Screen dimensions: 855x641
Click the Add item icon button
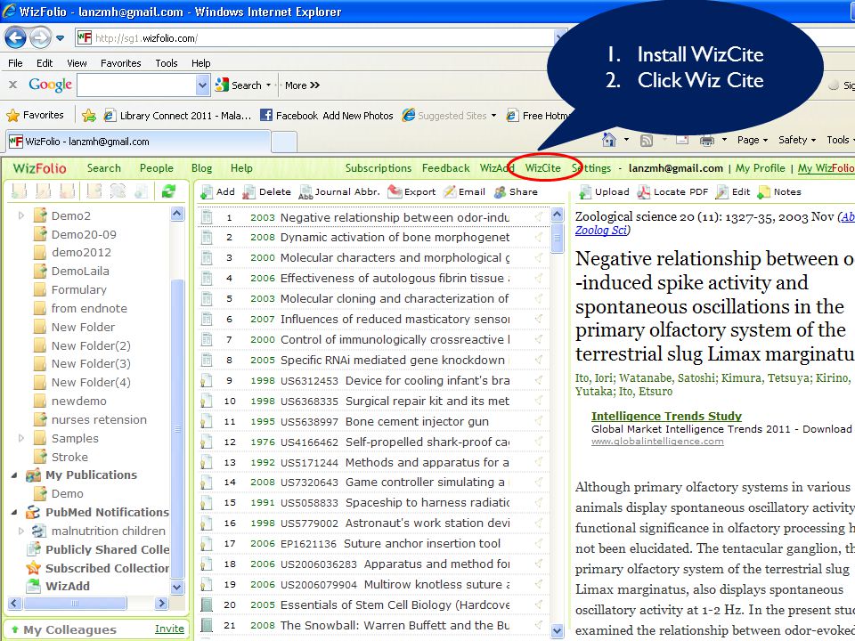click(x=217, y=192)
